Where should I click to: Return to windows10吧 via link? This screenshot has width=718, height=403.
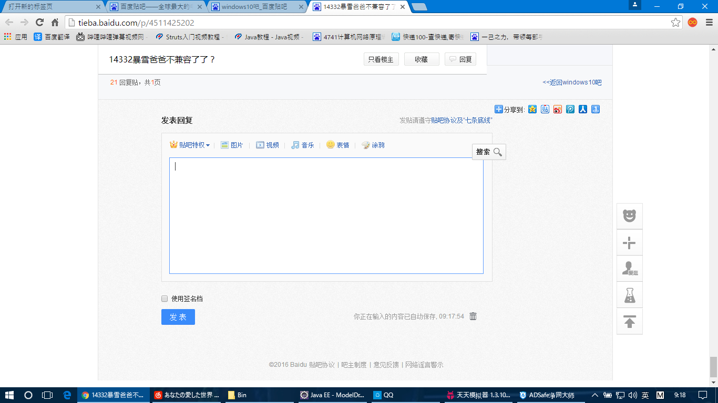[x=572, y=82]
